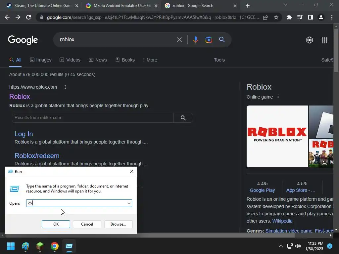The image size is (339, 254).
Task: Reload the Google search page
Action: [x=28, y=17]
